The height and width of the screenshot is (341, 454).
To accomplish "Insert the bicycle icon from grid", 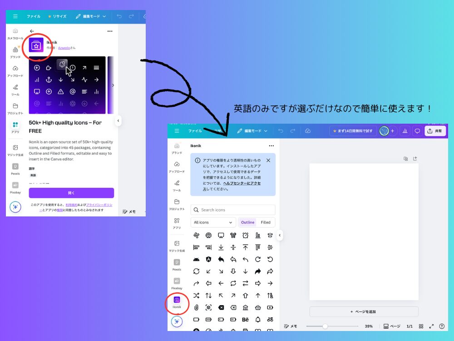I will pos(270,320).
